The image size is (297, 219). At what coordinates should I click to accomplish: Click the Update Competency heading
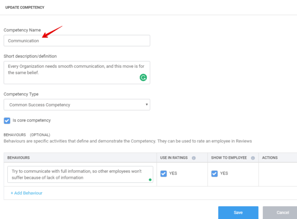(x=25, y=7)
